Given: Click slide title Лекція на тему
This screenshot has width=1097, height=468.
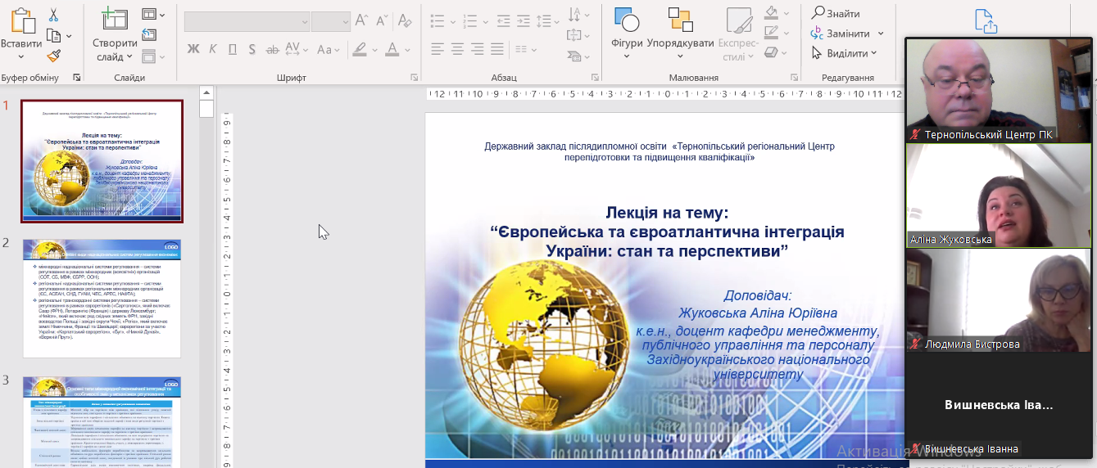Looking at the screenshot, I should point(666,214).
